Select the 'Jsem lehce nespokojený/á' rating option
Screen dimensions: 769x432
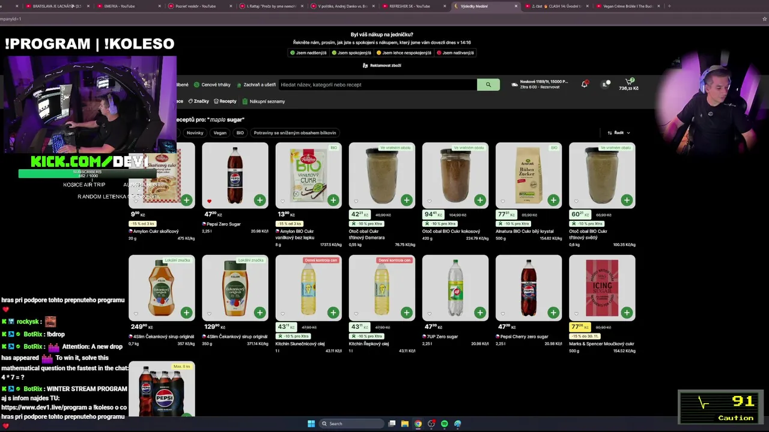404,53
